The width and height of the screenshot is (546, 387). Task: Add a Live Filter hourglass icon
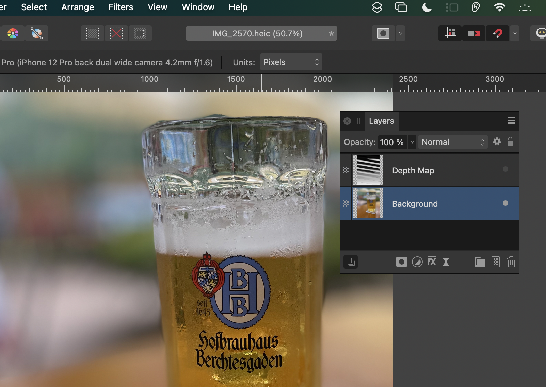click(x=446, y=262)
